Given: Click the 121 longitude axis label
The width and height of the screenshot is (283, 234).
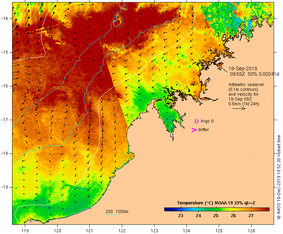Looking at the screenshot, I should [89, 231].
